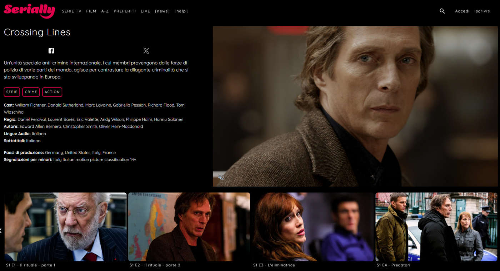The image size is (500, 271).
Task: Open the SERIE TV menu
Action: pos(72,11)
